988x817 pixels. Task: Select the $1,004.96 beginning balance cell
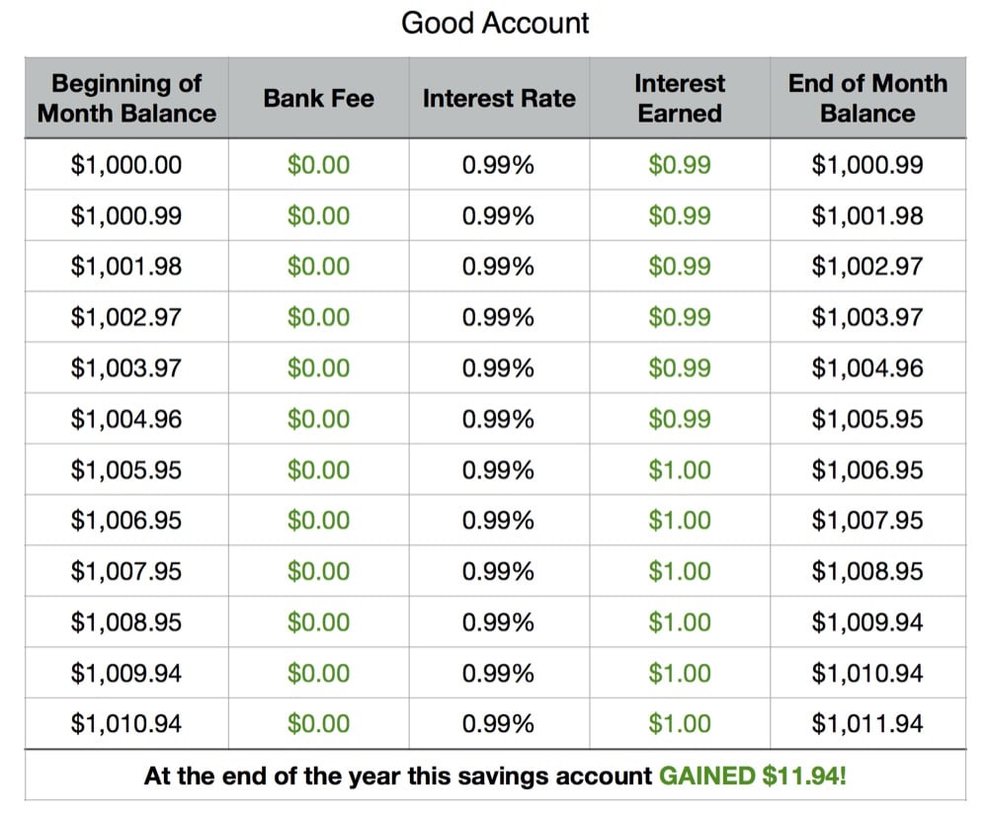(126, 420)
